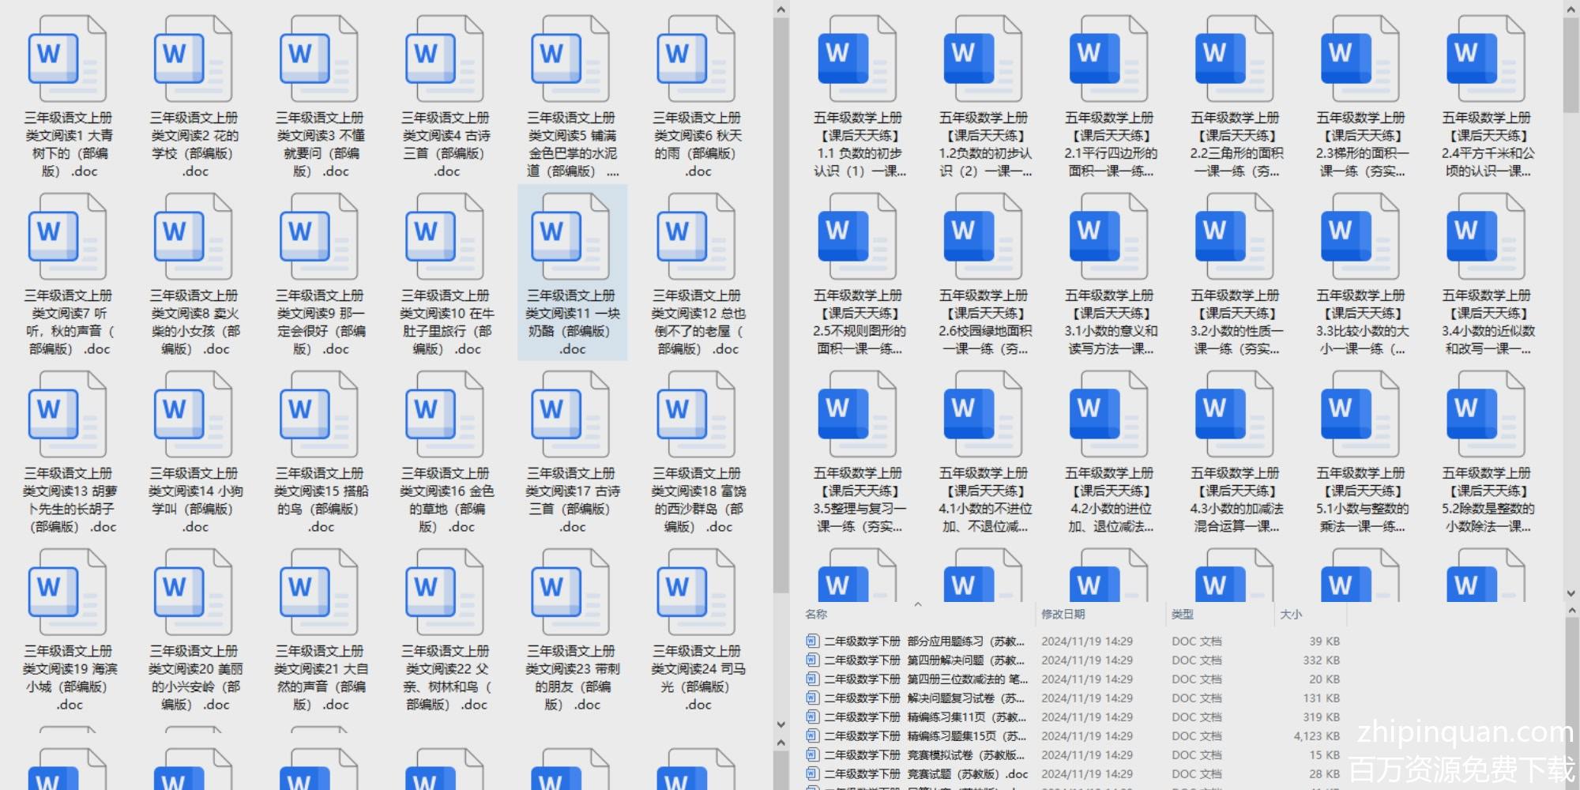Click the scroll-down arrow of 五年级数学 pane

(x=1571, y=593)
